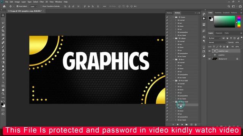Open the Opacity slider dropdown arrow

click(x=241, y=42)
